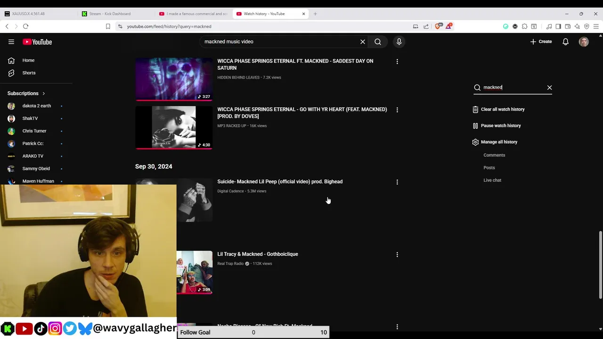Image resolution: width=603 pixels, height=339 pixels.
Task: Close the Watch history - YouTube tab
Action: click(x=303, y=14)
